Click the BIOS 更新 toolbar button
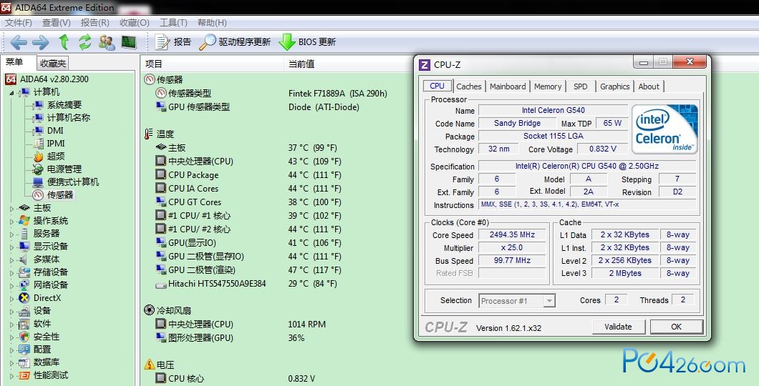This screenshot has height=386, width=759. click(307, 42)
